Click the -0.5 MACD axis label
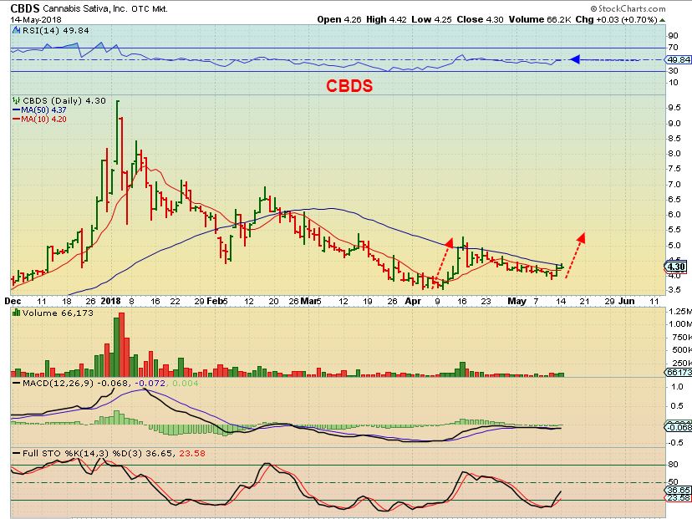Viewport: 692px width, 519px height. [x=676, y=443]
